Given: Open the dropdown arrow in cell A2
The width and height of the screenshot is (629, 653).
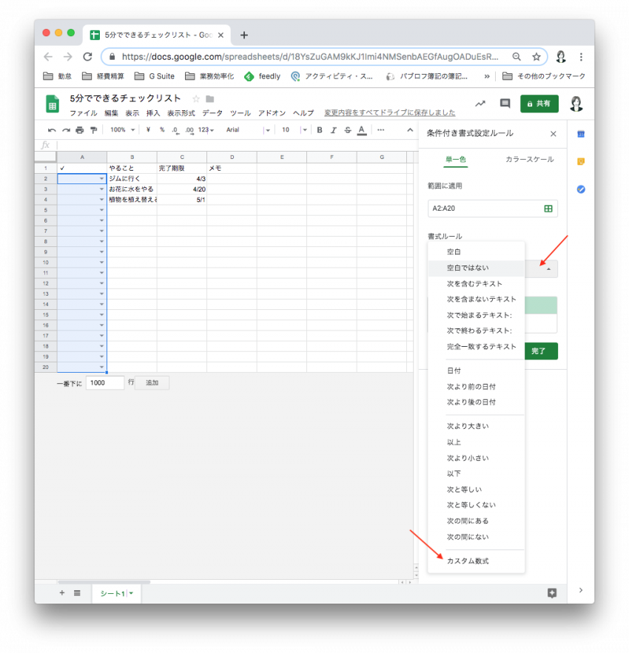Looking at the screenshot, I should 101,179.
